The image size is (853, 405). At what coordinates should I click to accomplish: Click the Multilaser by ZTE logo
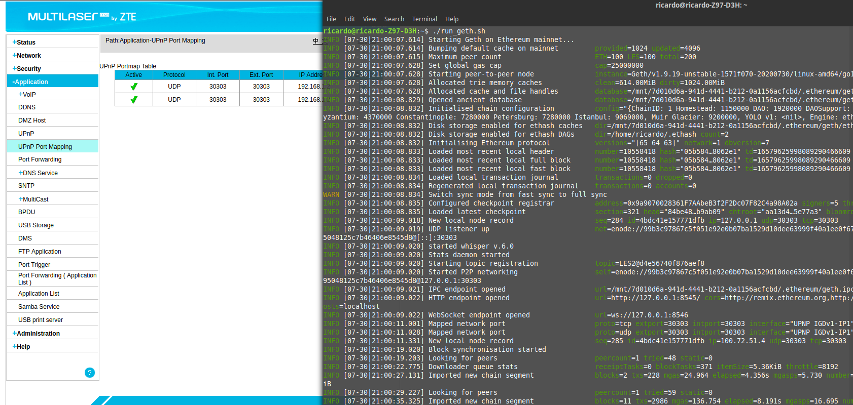point(82,17)
